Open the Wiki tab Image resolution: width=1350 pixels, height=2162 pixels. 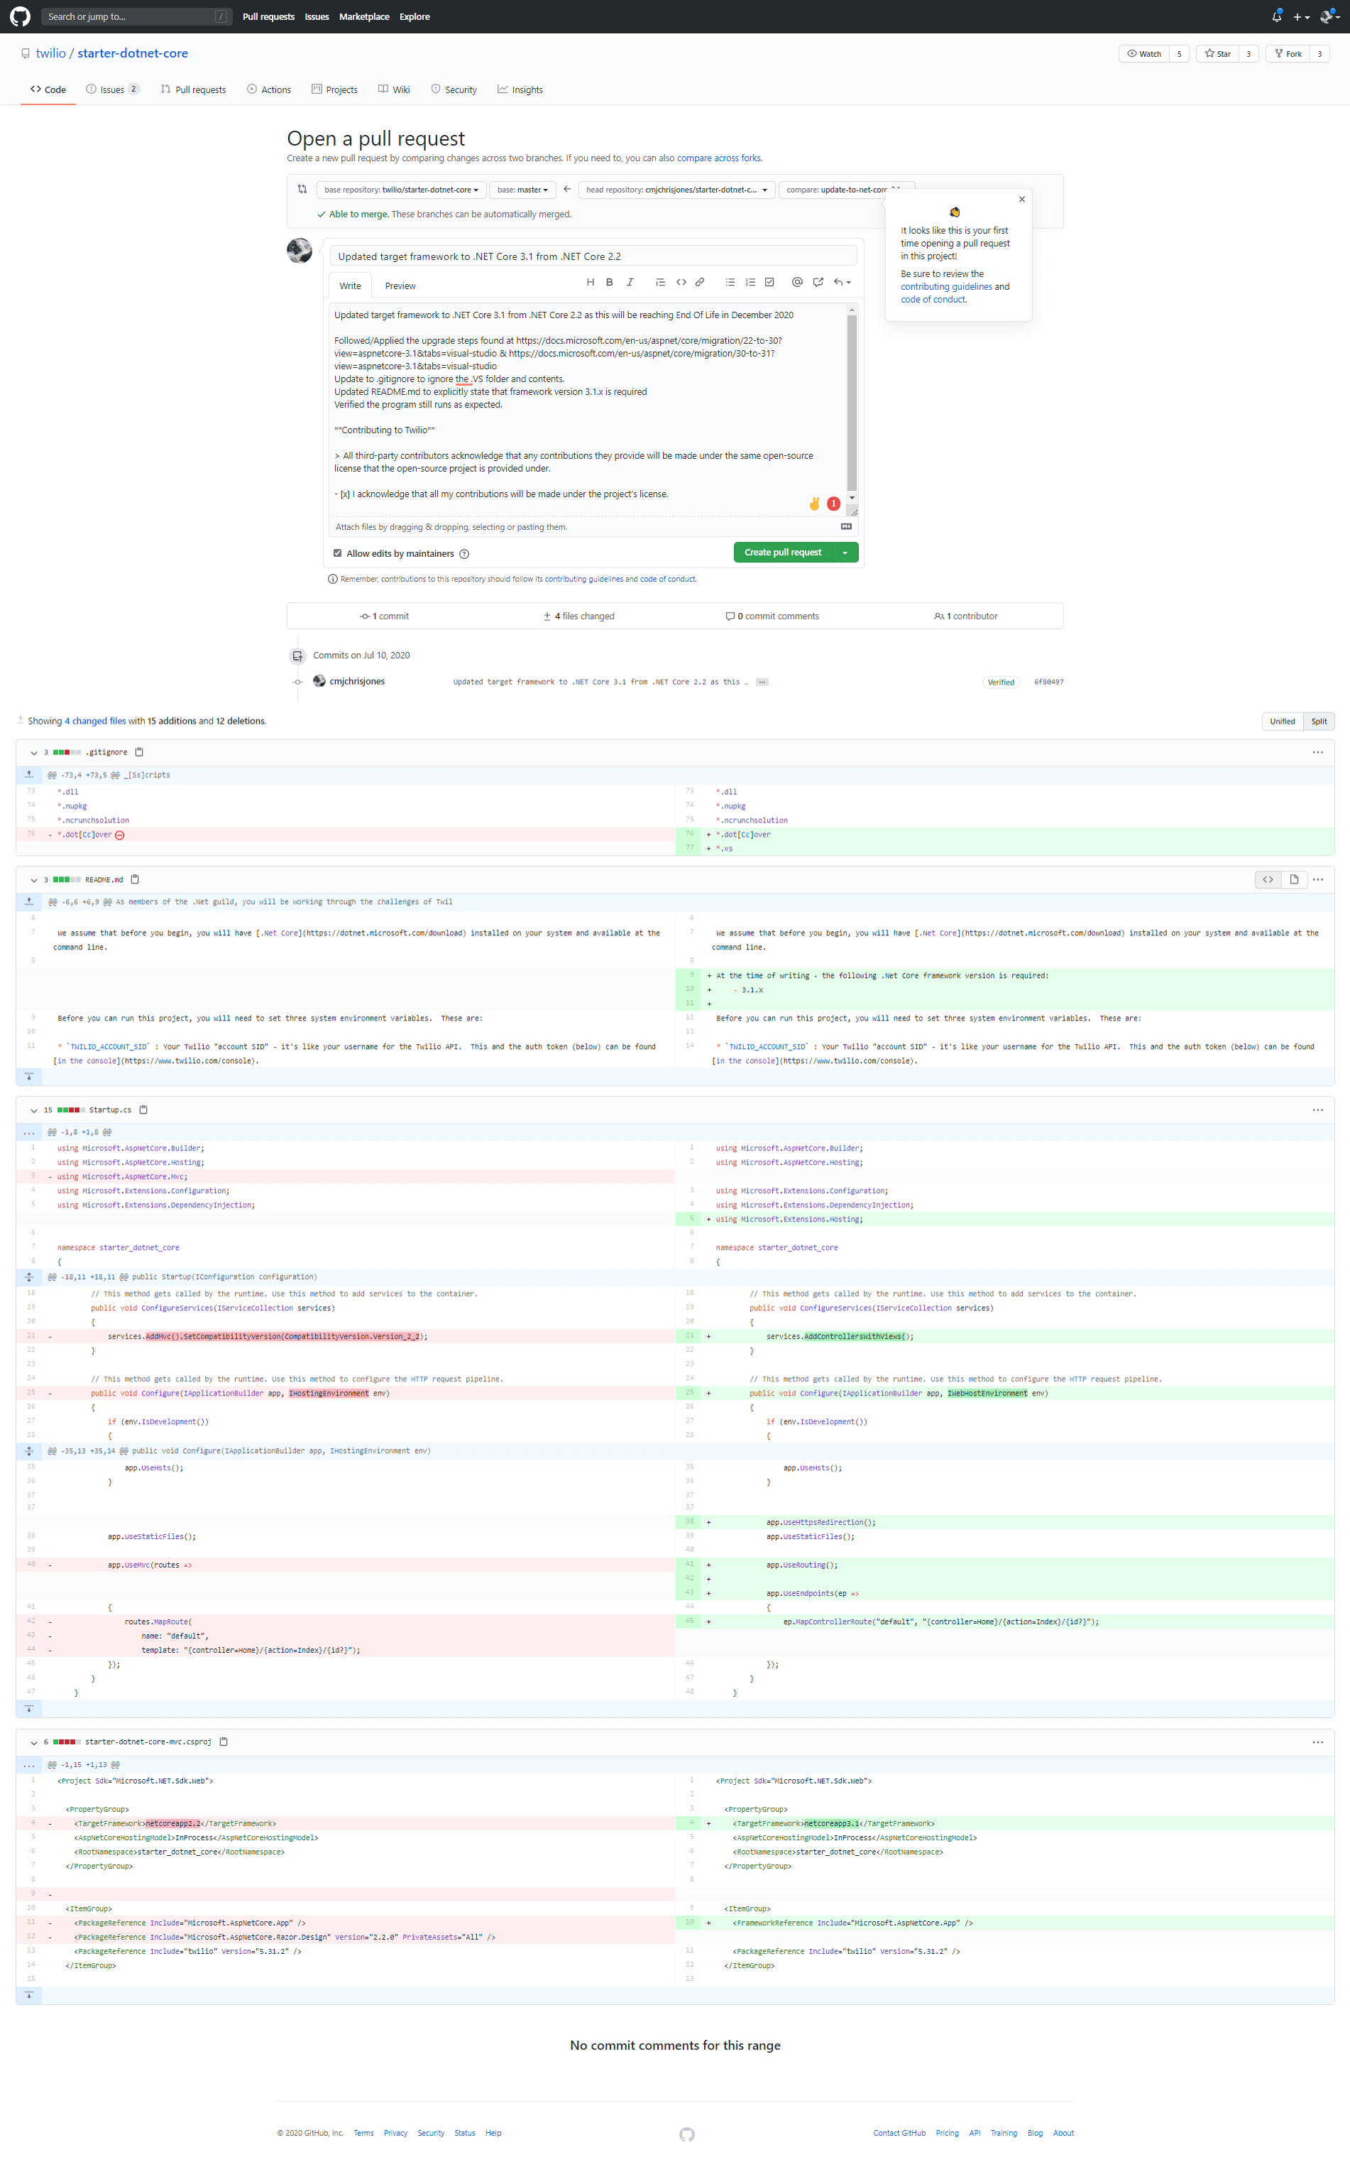(394, 89)
